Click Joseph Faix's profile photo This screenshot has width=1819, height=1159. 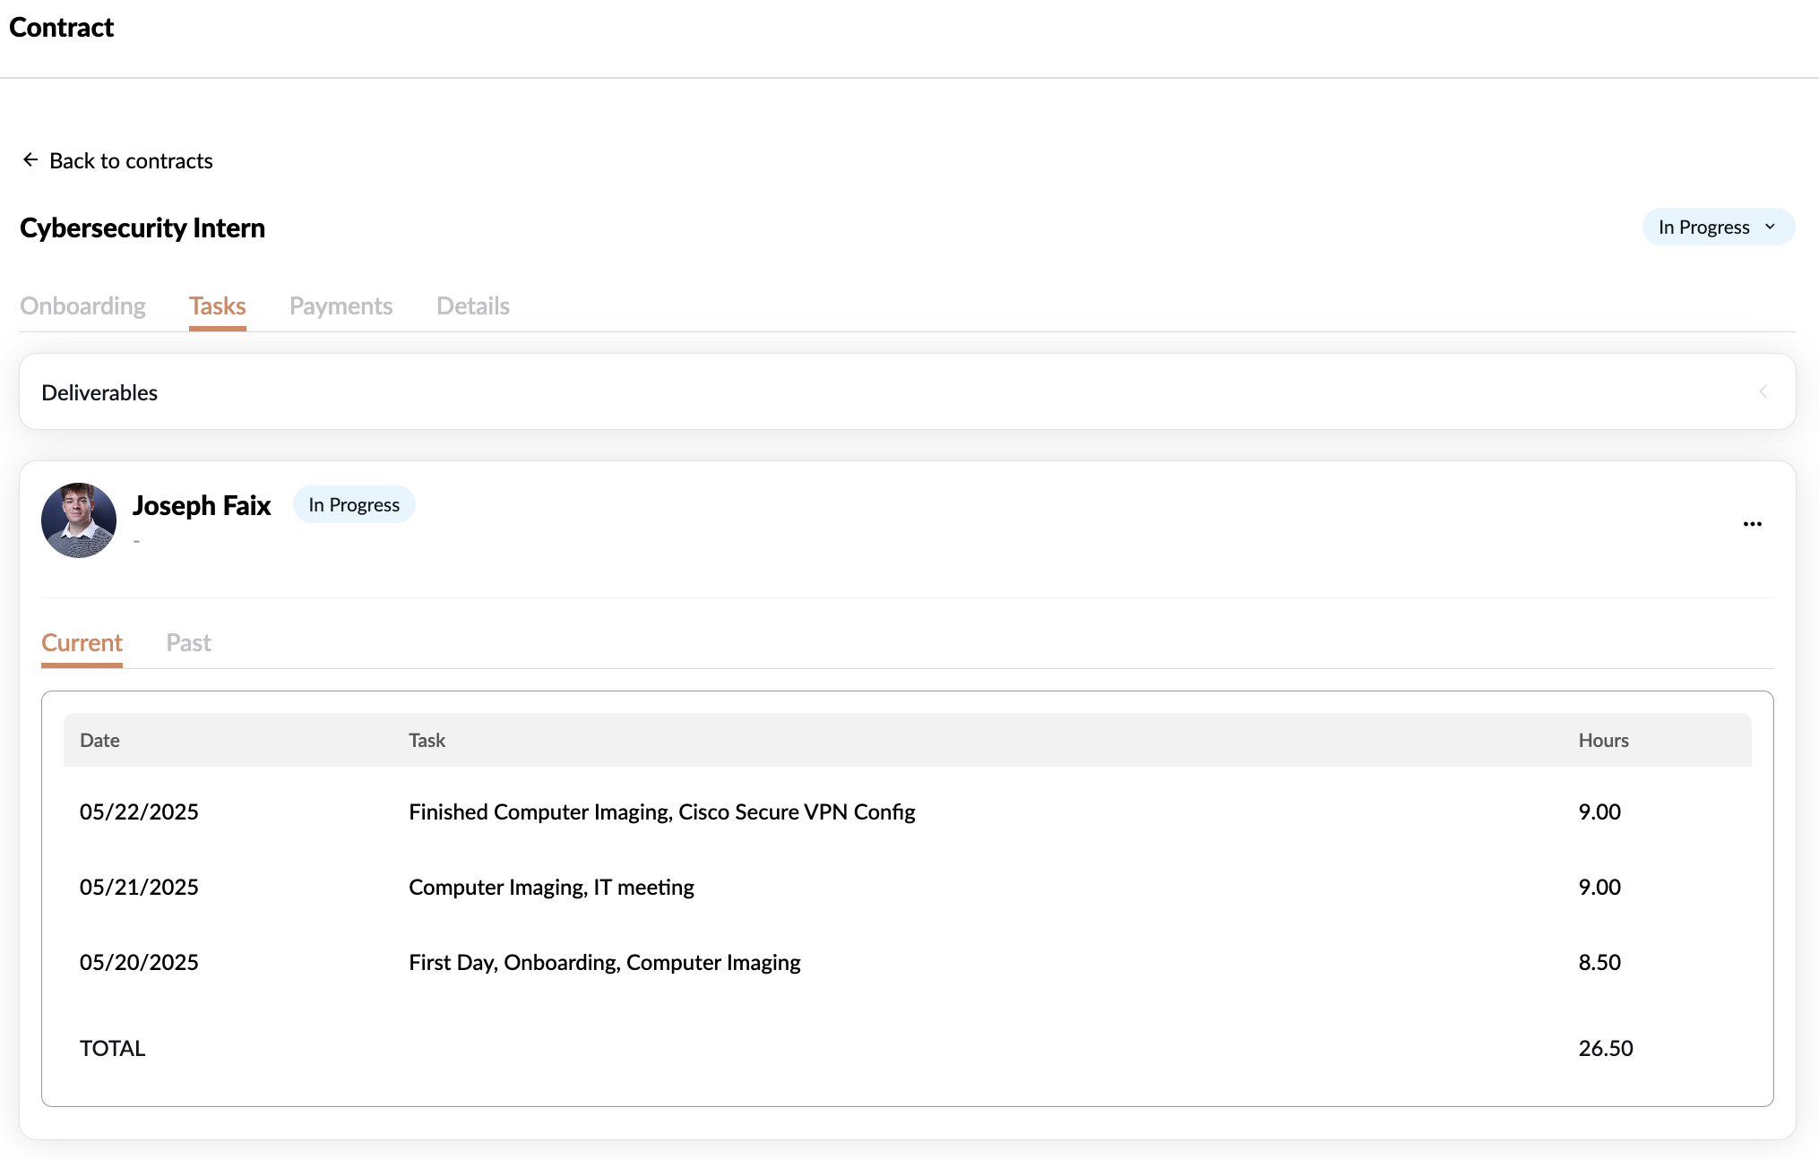(x=79, y=520)
